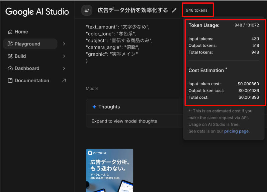The image size is (267, 192).
Task: Click the pencil icon to edit title
Action: [174, 10]
